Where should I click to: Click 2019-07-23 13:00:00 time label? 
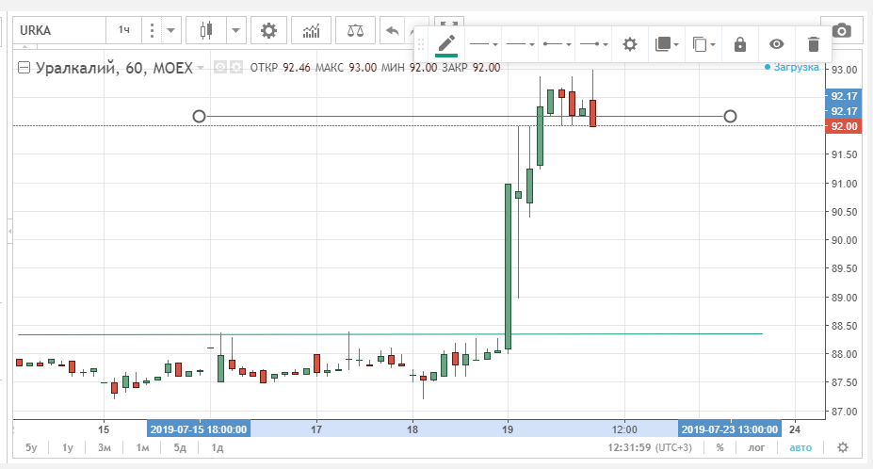pyautogui.click(x=729, y=429)
